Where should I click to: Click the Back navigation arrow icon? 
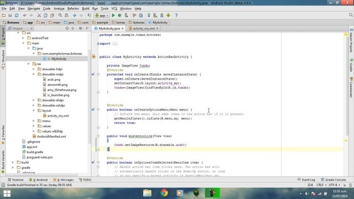click(x=75, y=15)
